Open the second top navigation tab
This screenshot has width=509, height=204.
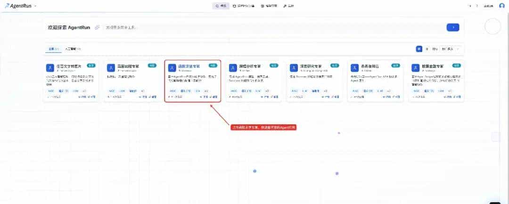[x=244, y=6]
